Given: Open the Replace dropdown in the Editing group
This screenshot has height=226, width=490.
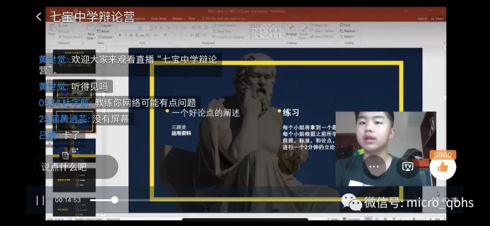Looking at the screenshot, I should pos(349,31).
